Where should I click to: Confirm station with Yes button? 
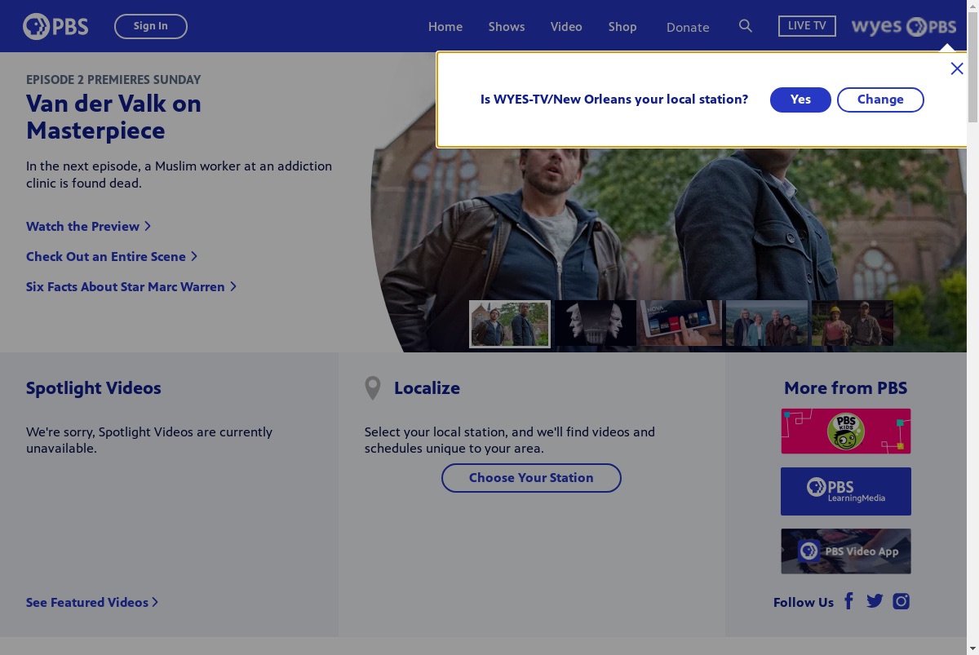pos(800,100)
